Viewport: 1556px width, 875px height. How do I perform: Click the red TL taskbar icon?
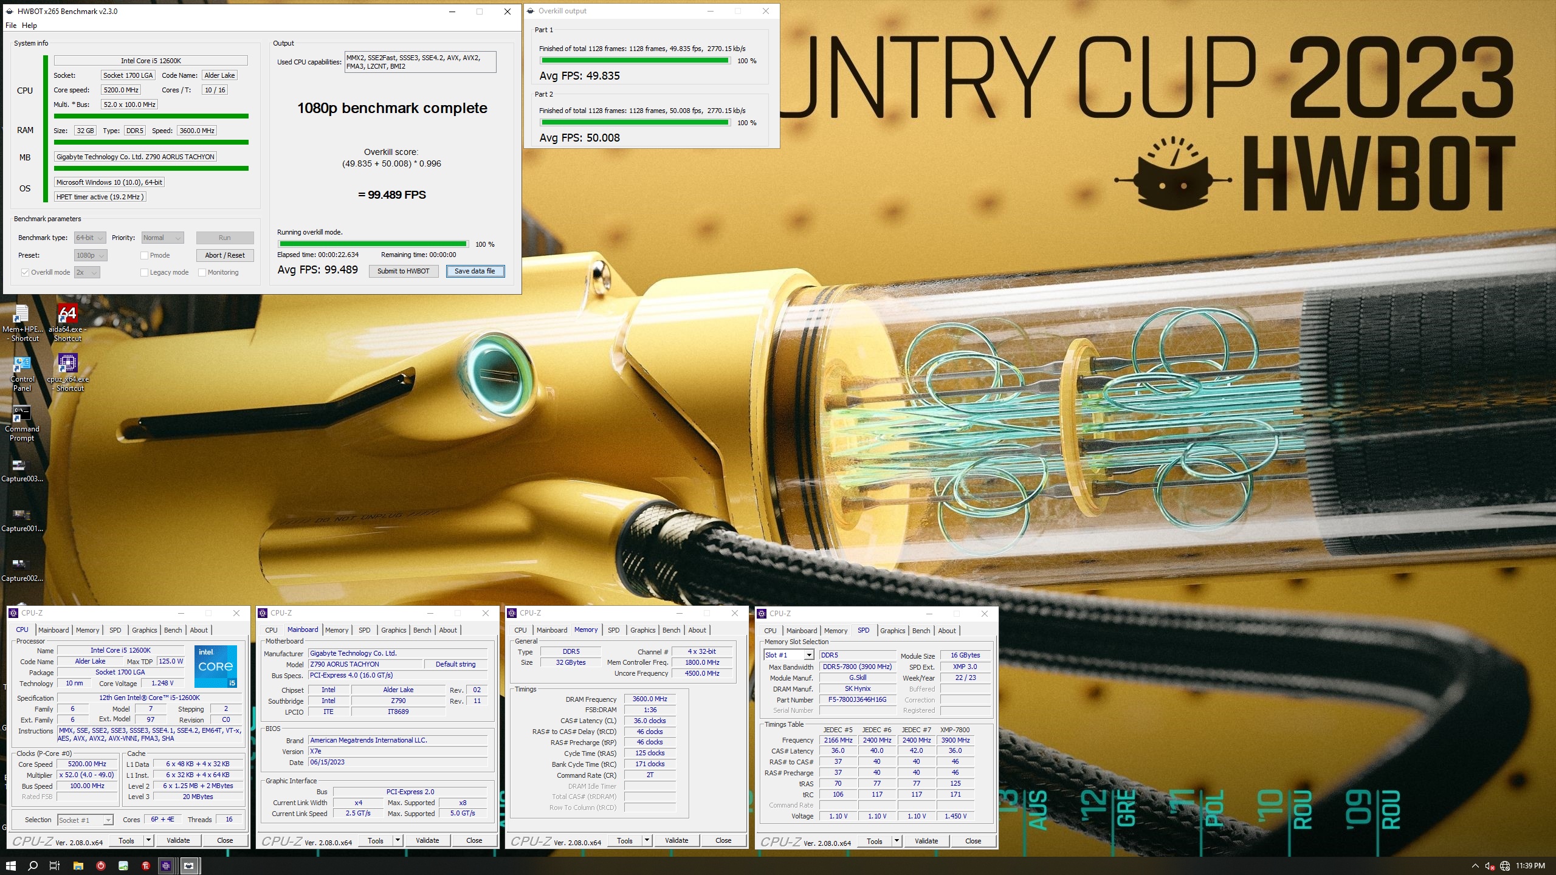146,865
